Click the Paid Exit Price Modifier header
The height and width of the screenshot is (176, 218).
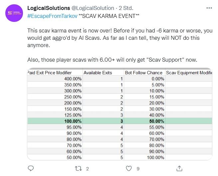pos(50,73)
